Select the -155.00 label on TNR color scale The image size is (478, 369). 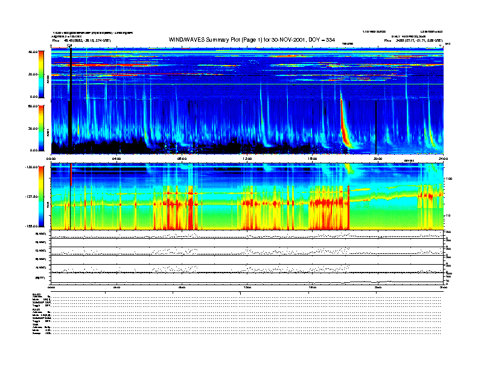point(31,226)
